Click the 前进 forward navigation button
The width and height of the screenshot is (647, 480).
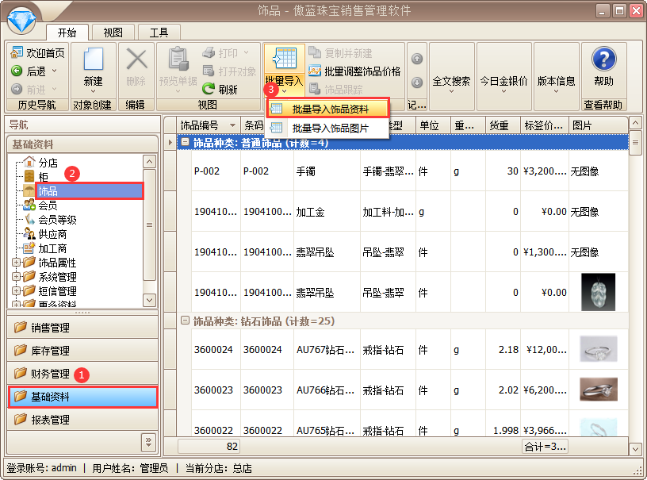34,89
